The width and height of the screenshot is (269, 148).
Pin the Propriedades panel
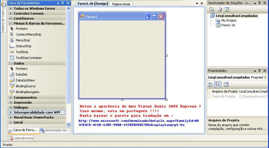(x=260, y=71)
